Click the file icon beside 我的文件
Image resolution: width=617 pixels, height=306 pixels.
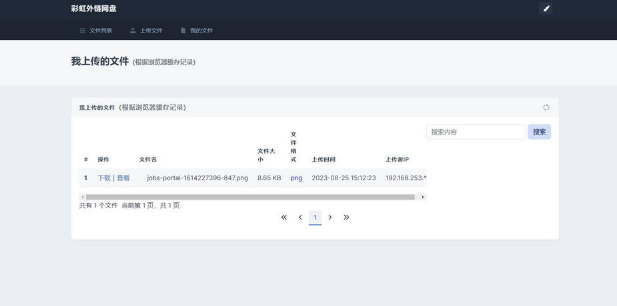[183, 30]
